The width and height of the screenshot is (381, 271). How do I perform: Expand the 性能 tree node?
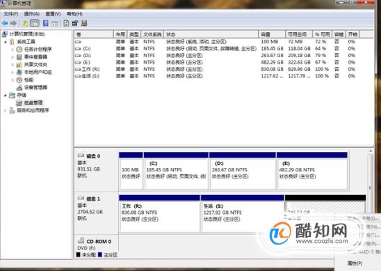coord(13,80)
